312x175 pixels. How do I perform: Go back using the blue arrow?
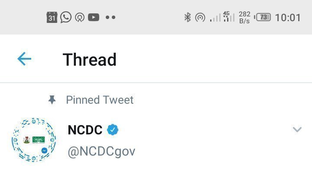(x=24, y=59)
